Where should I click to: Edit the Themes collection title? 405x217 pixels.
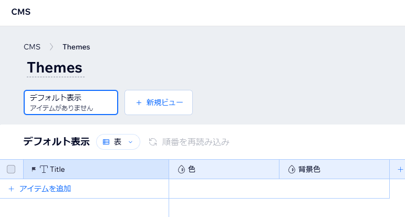(x=55, y=68)
